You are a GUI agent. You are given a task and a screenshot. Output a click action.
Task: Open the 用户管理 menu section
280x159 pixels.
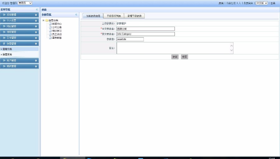click(19, 61)
